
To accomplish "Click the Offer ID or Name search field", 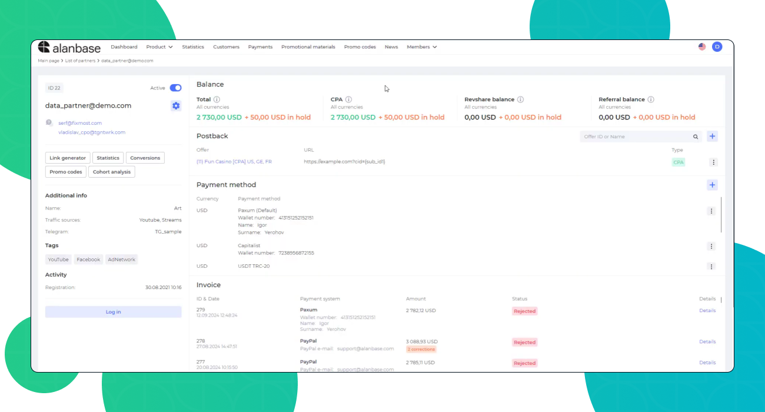I will click(636, 137).
